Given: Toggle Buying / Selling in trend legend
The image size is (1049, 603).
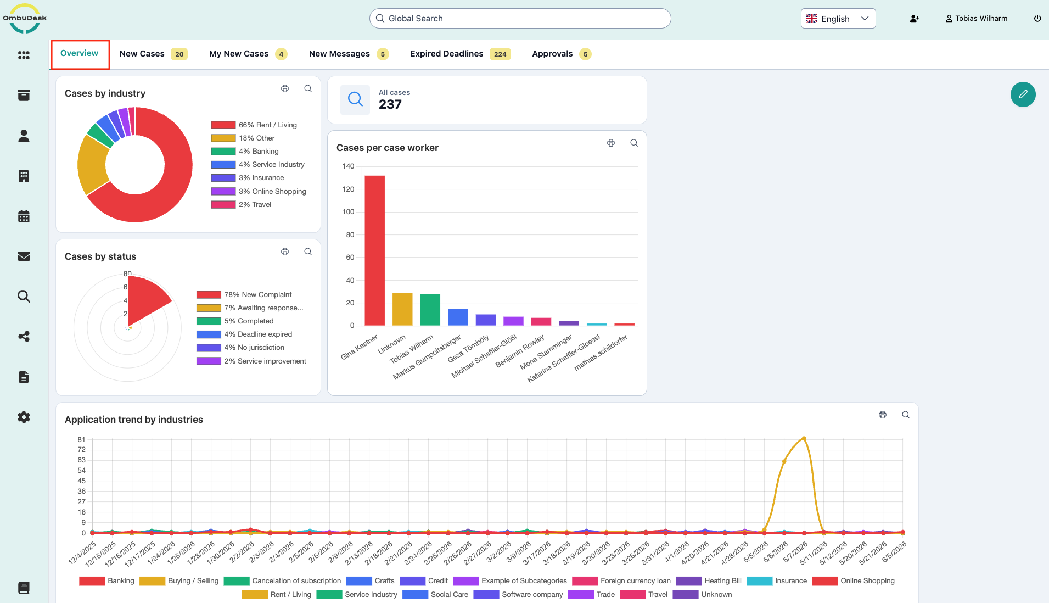Looking at the screenshot, I should [x=179, y=581].
